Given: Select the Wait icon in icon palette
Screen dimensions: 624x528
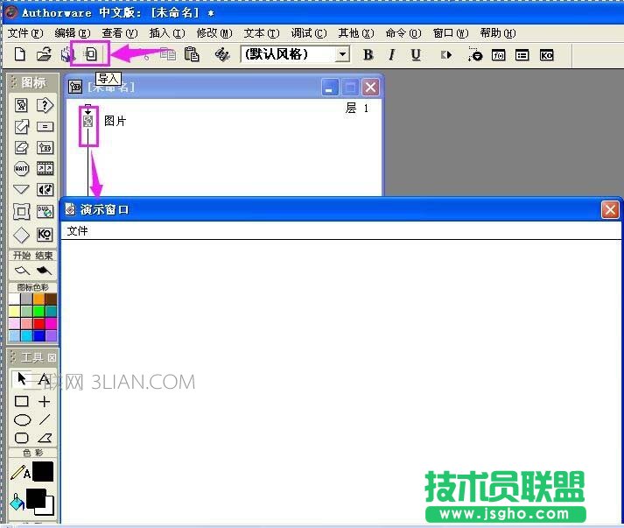Looking at the screenshot, I should point(22,168).
